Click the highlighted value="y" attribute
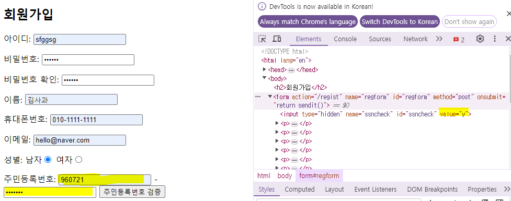This screenshot has height=201, width=511. (453, 114)
